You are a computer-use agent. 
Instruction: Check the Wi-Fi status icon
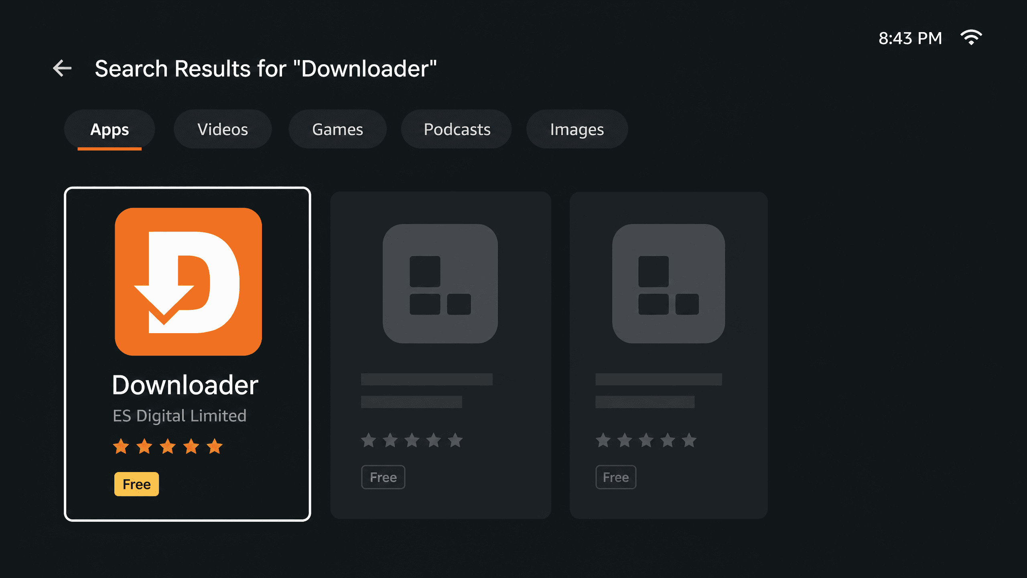[971, 38]
